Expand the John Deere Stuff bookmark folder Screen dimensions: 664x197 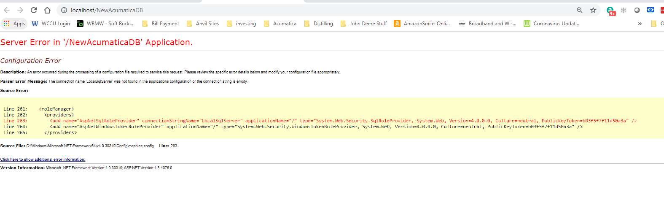363,24
